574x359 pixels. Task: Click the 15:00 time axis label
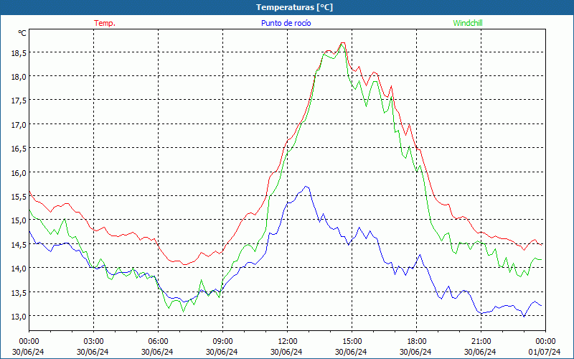tap(352, 341)
